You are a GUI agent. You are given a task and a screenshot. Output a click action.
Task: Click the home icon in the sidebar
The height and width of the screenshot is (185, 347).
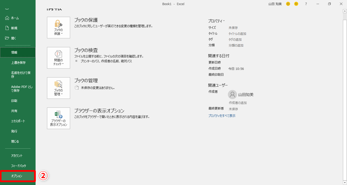click(7, 18)
